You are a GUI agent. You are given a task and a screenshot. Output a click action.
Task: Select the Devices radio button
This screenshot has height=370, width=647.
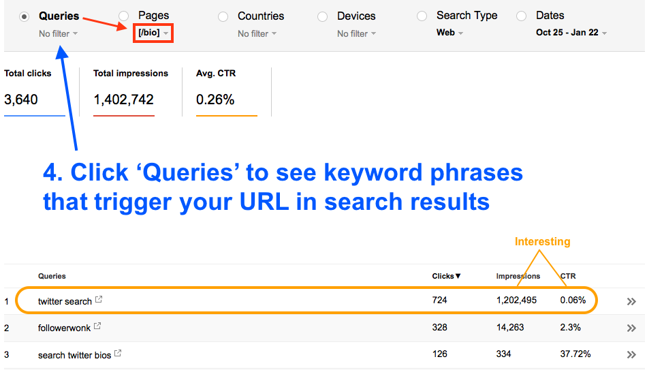[x=322, y=16]
